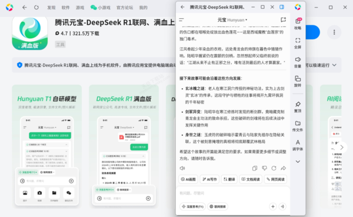Viewport: 353px width, 217px height.
Task: Focus the 有问题，尽管问 input field
Action: pos(232,193)
